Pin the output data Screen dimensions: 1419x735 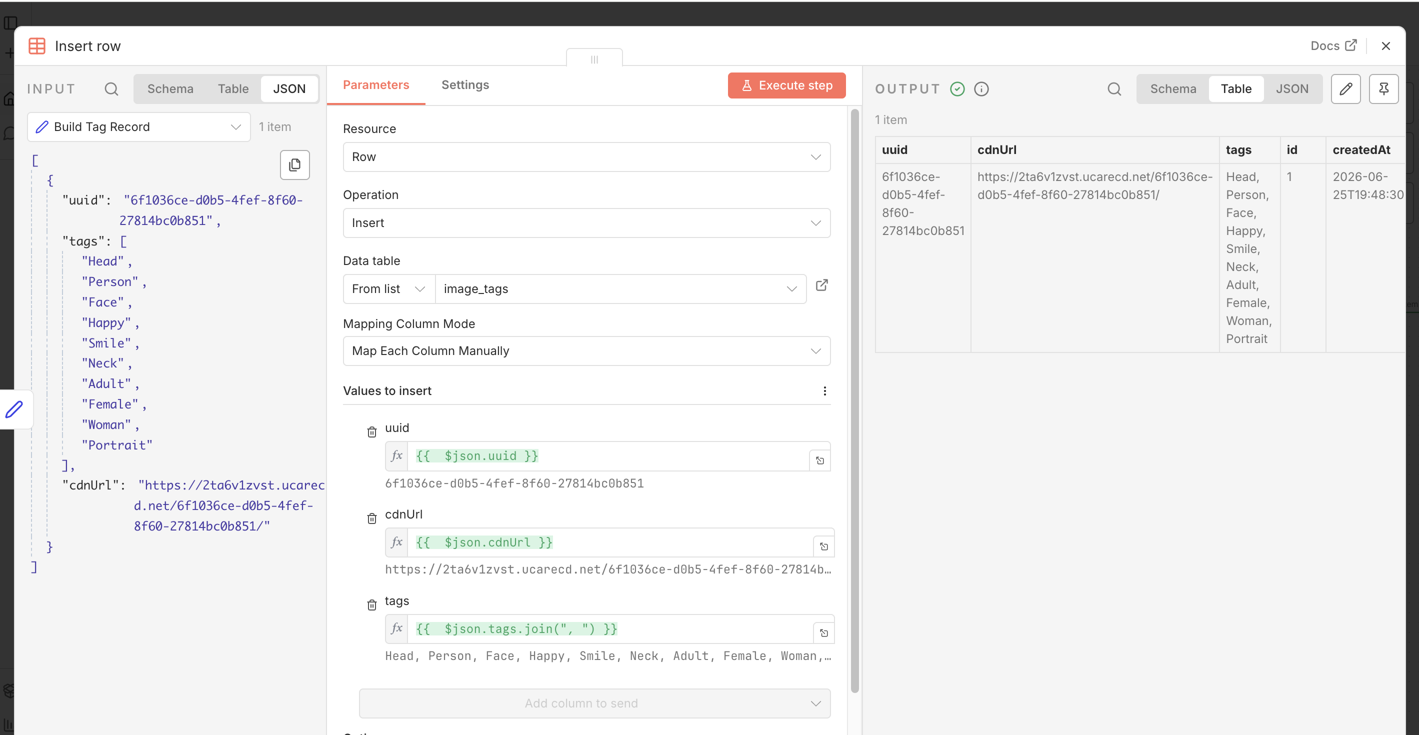point(1383,88)
